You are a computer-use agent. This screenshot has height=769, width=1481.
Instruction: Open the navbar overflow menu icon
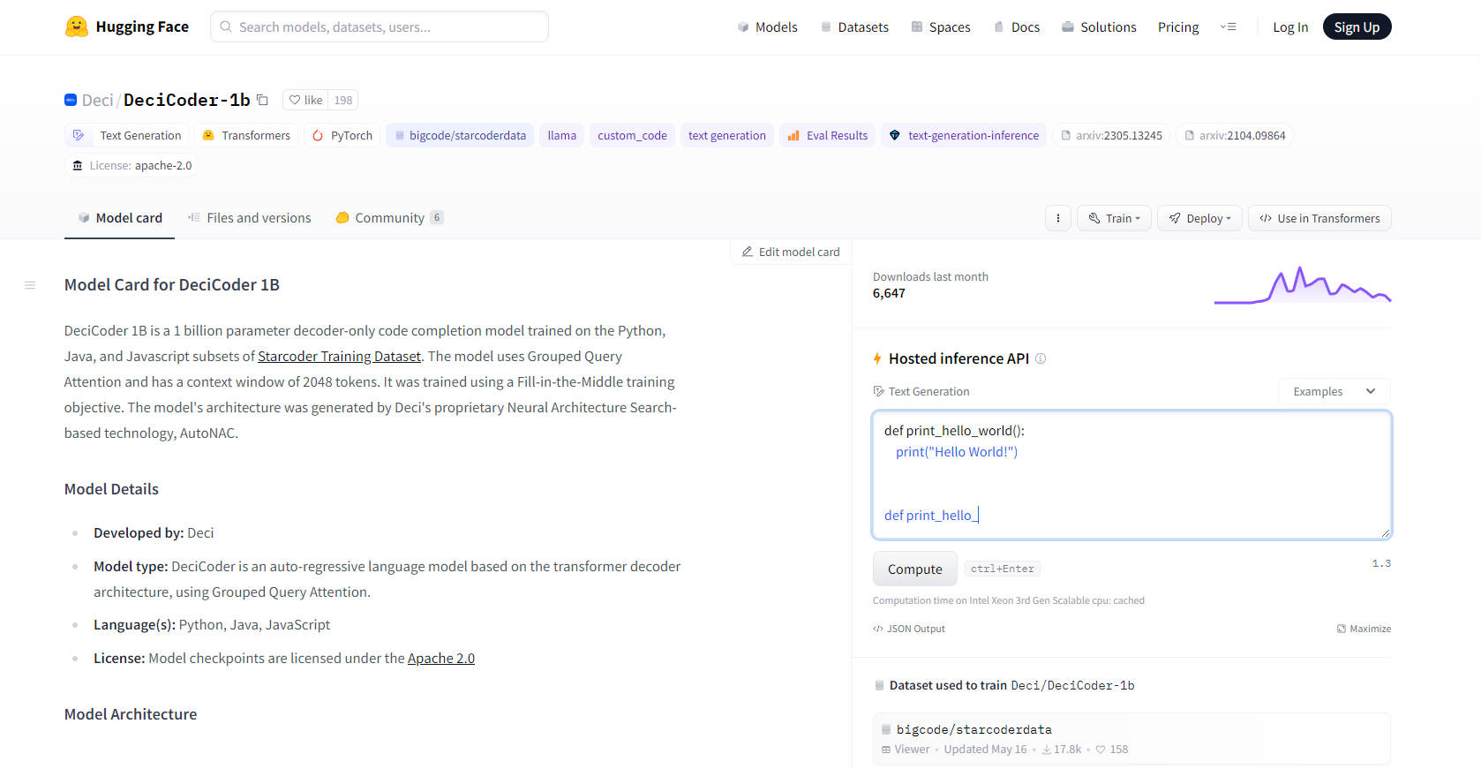[1228, 27]
